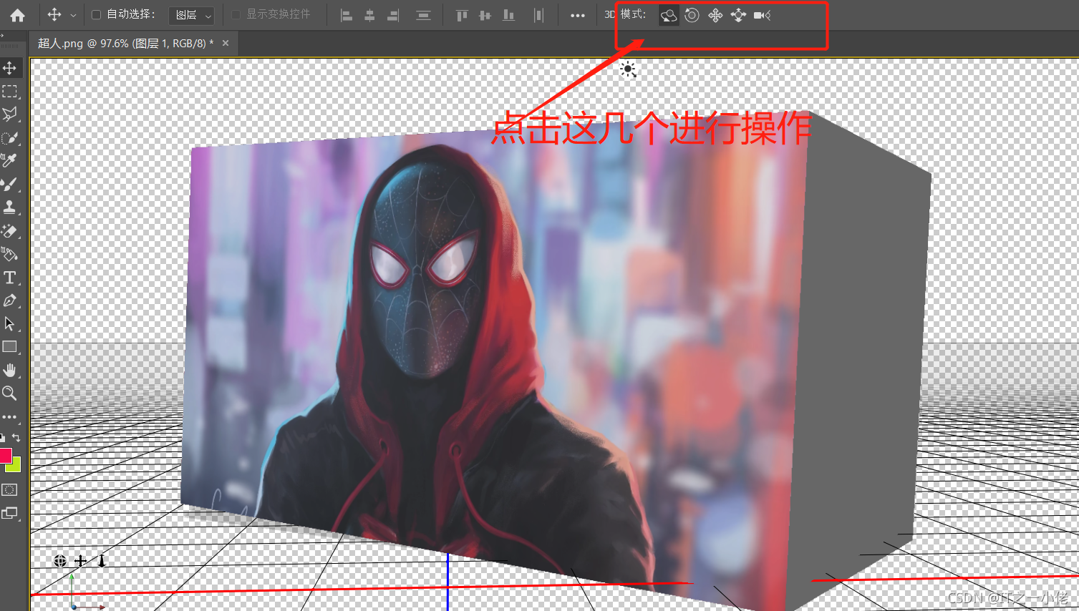Select the Polygonal Lasso tool
Screen dimensions: 1079x611
pyautogui.click(x=10, y=114)
